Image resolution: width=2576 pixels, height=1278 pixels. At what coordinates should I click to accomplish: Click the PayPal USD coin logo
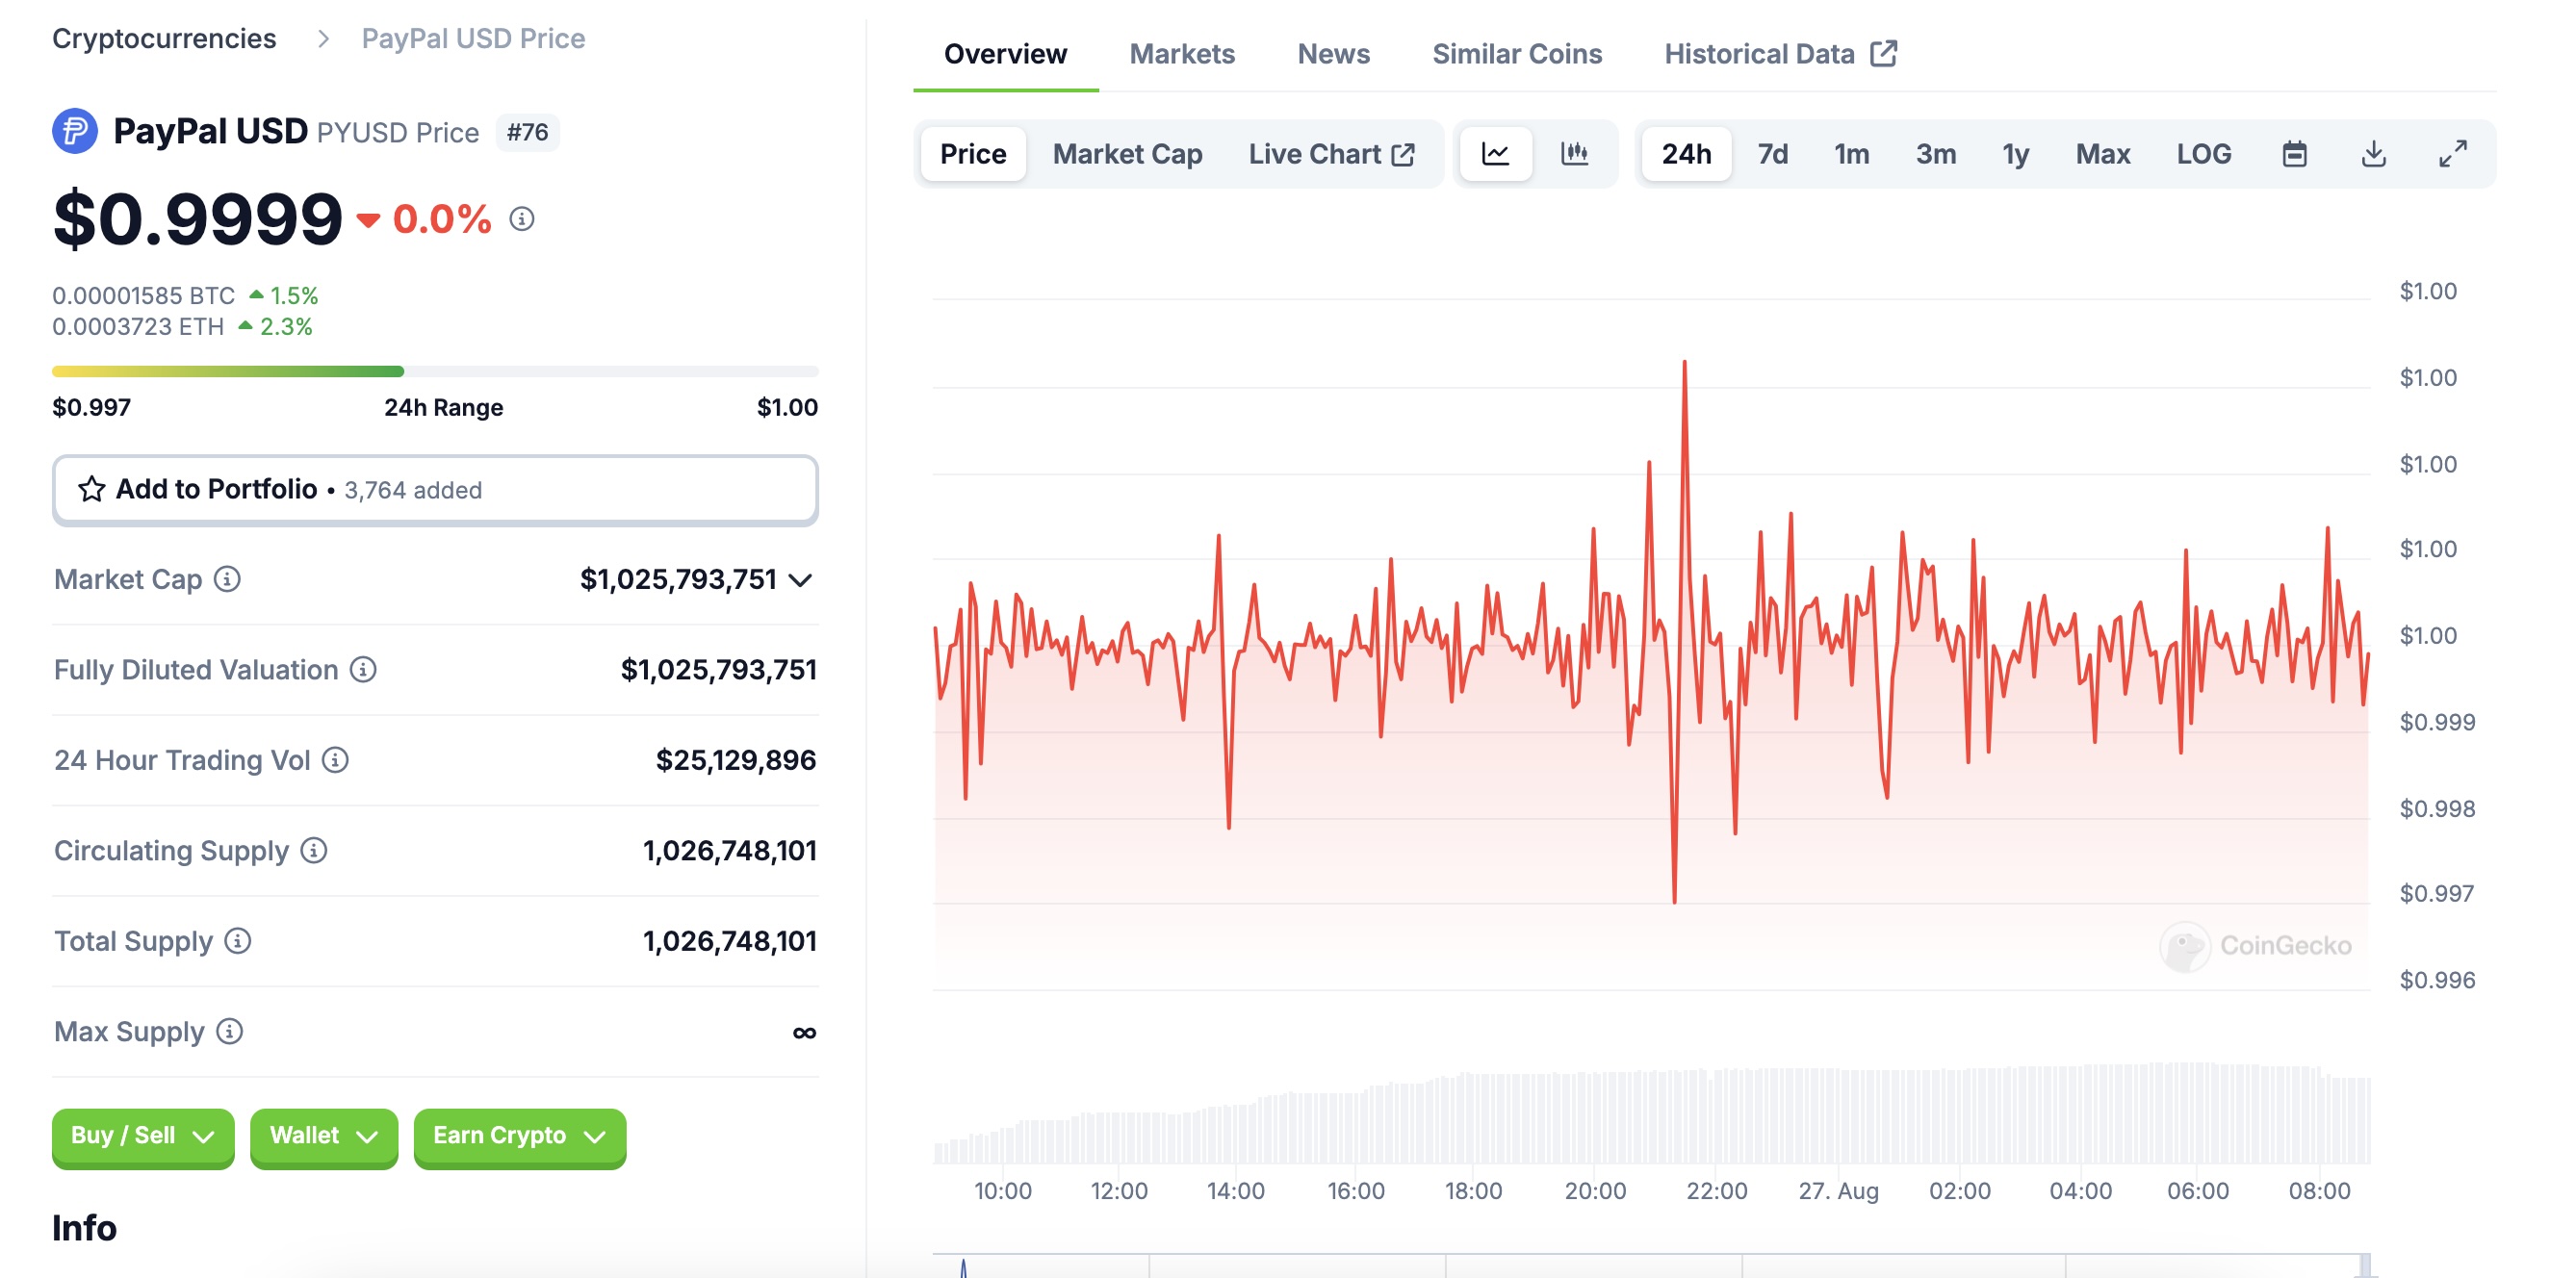click(x=75, y=131)
